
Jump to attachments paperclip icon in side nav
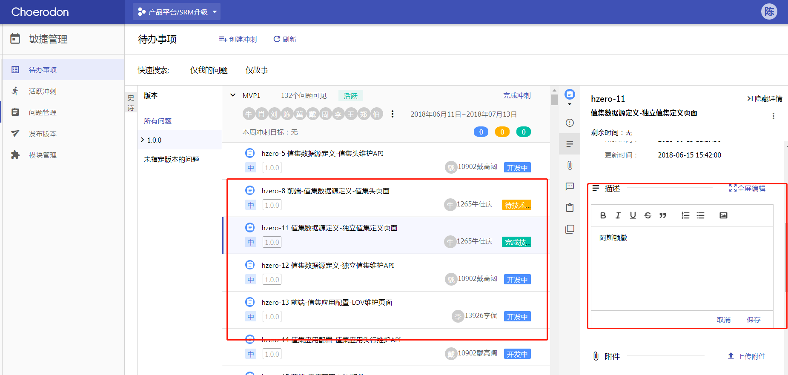pyautogui.click(x=570, y=165)
